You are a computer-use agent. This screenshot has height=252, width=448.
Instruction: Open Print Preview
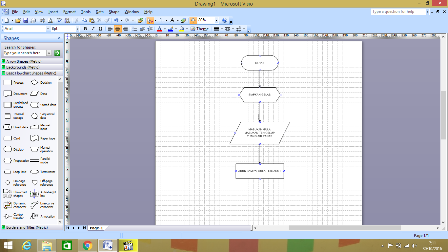point(51,20)
